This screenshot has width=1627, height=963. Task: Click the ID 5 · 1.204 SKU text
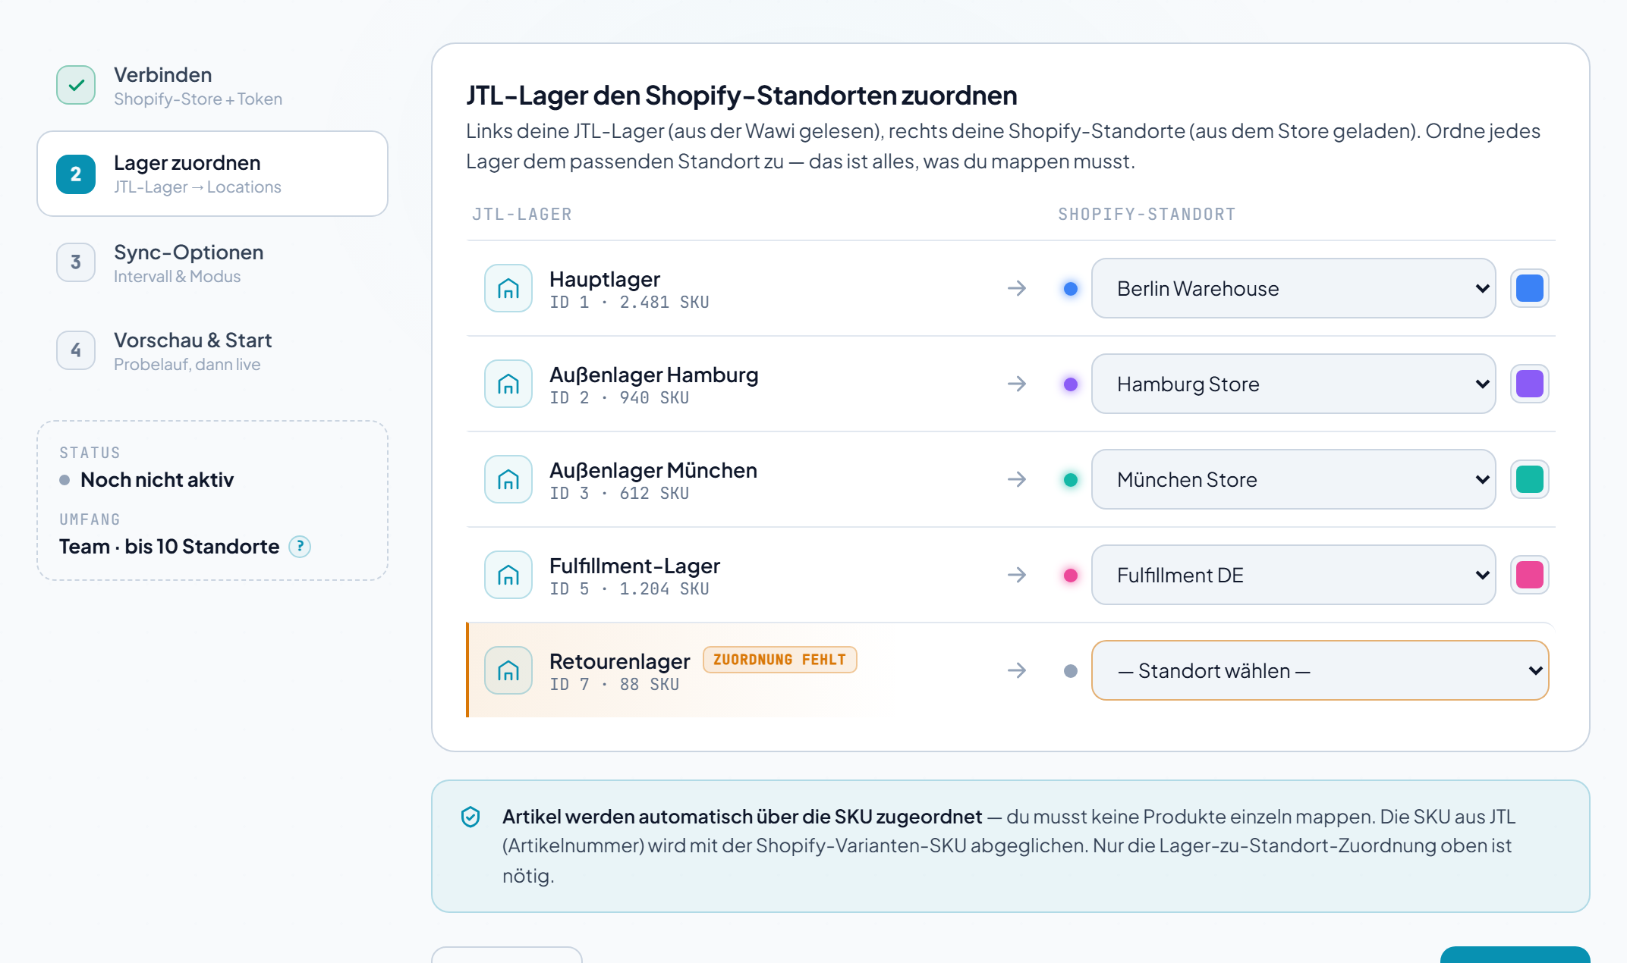[629, 589]
